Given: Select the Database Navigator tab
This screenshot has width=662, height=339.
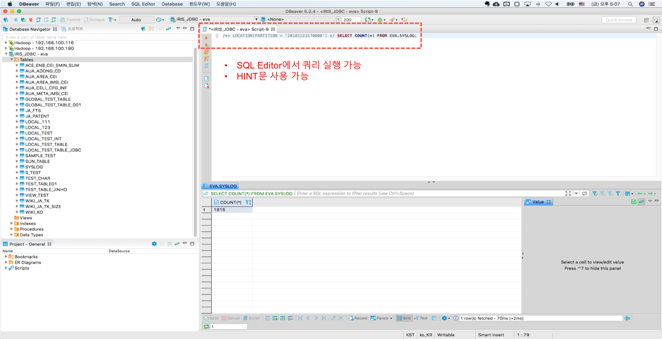Looking at the screenshot, I should coord(30,29).
